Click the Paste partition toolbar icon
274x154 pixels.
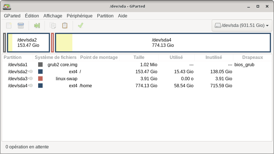pyautogui.click(x=65, y=26)
